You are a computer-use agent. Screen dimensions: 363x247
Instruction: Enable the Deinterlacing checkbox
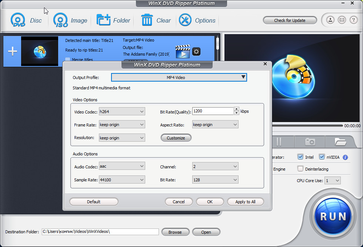300,169
